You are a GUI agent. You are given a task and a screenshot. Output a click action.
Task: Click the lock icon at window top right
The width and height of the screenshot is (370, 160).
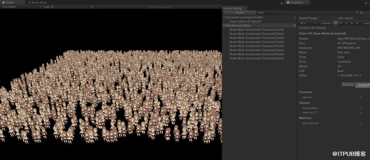coord(366,3)
